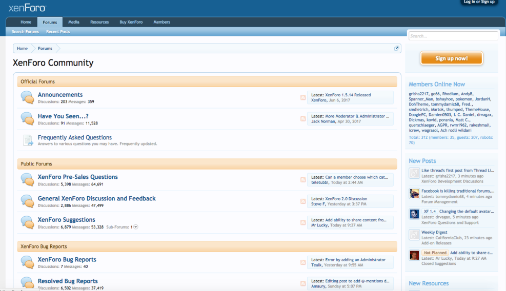Open XenForo Pre-Sales Questions forum
Viewport: 506px width, 291px height.
point(77,177)
